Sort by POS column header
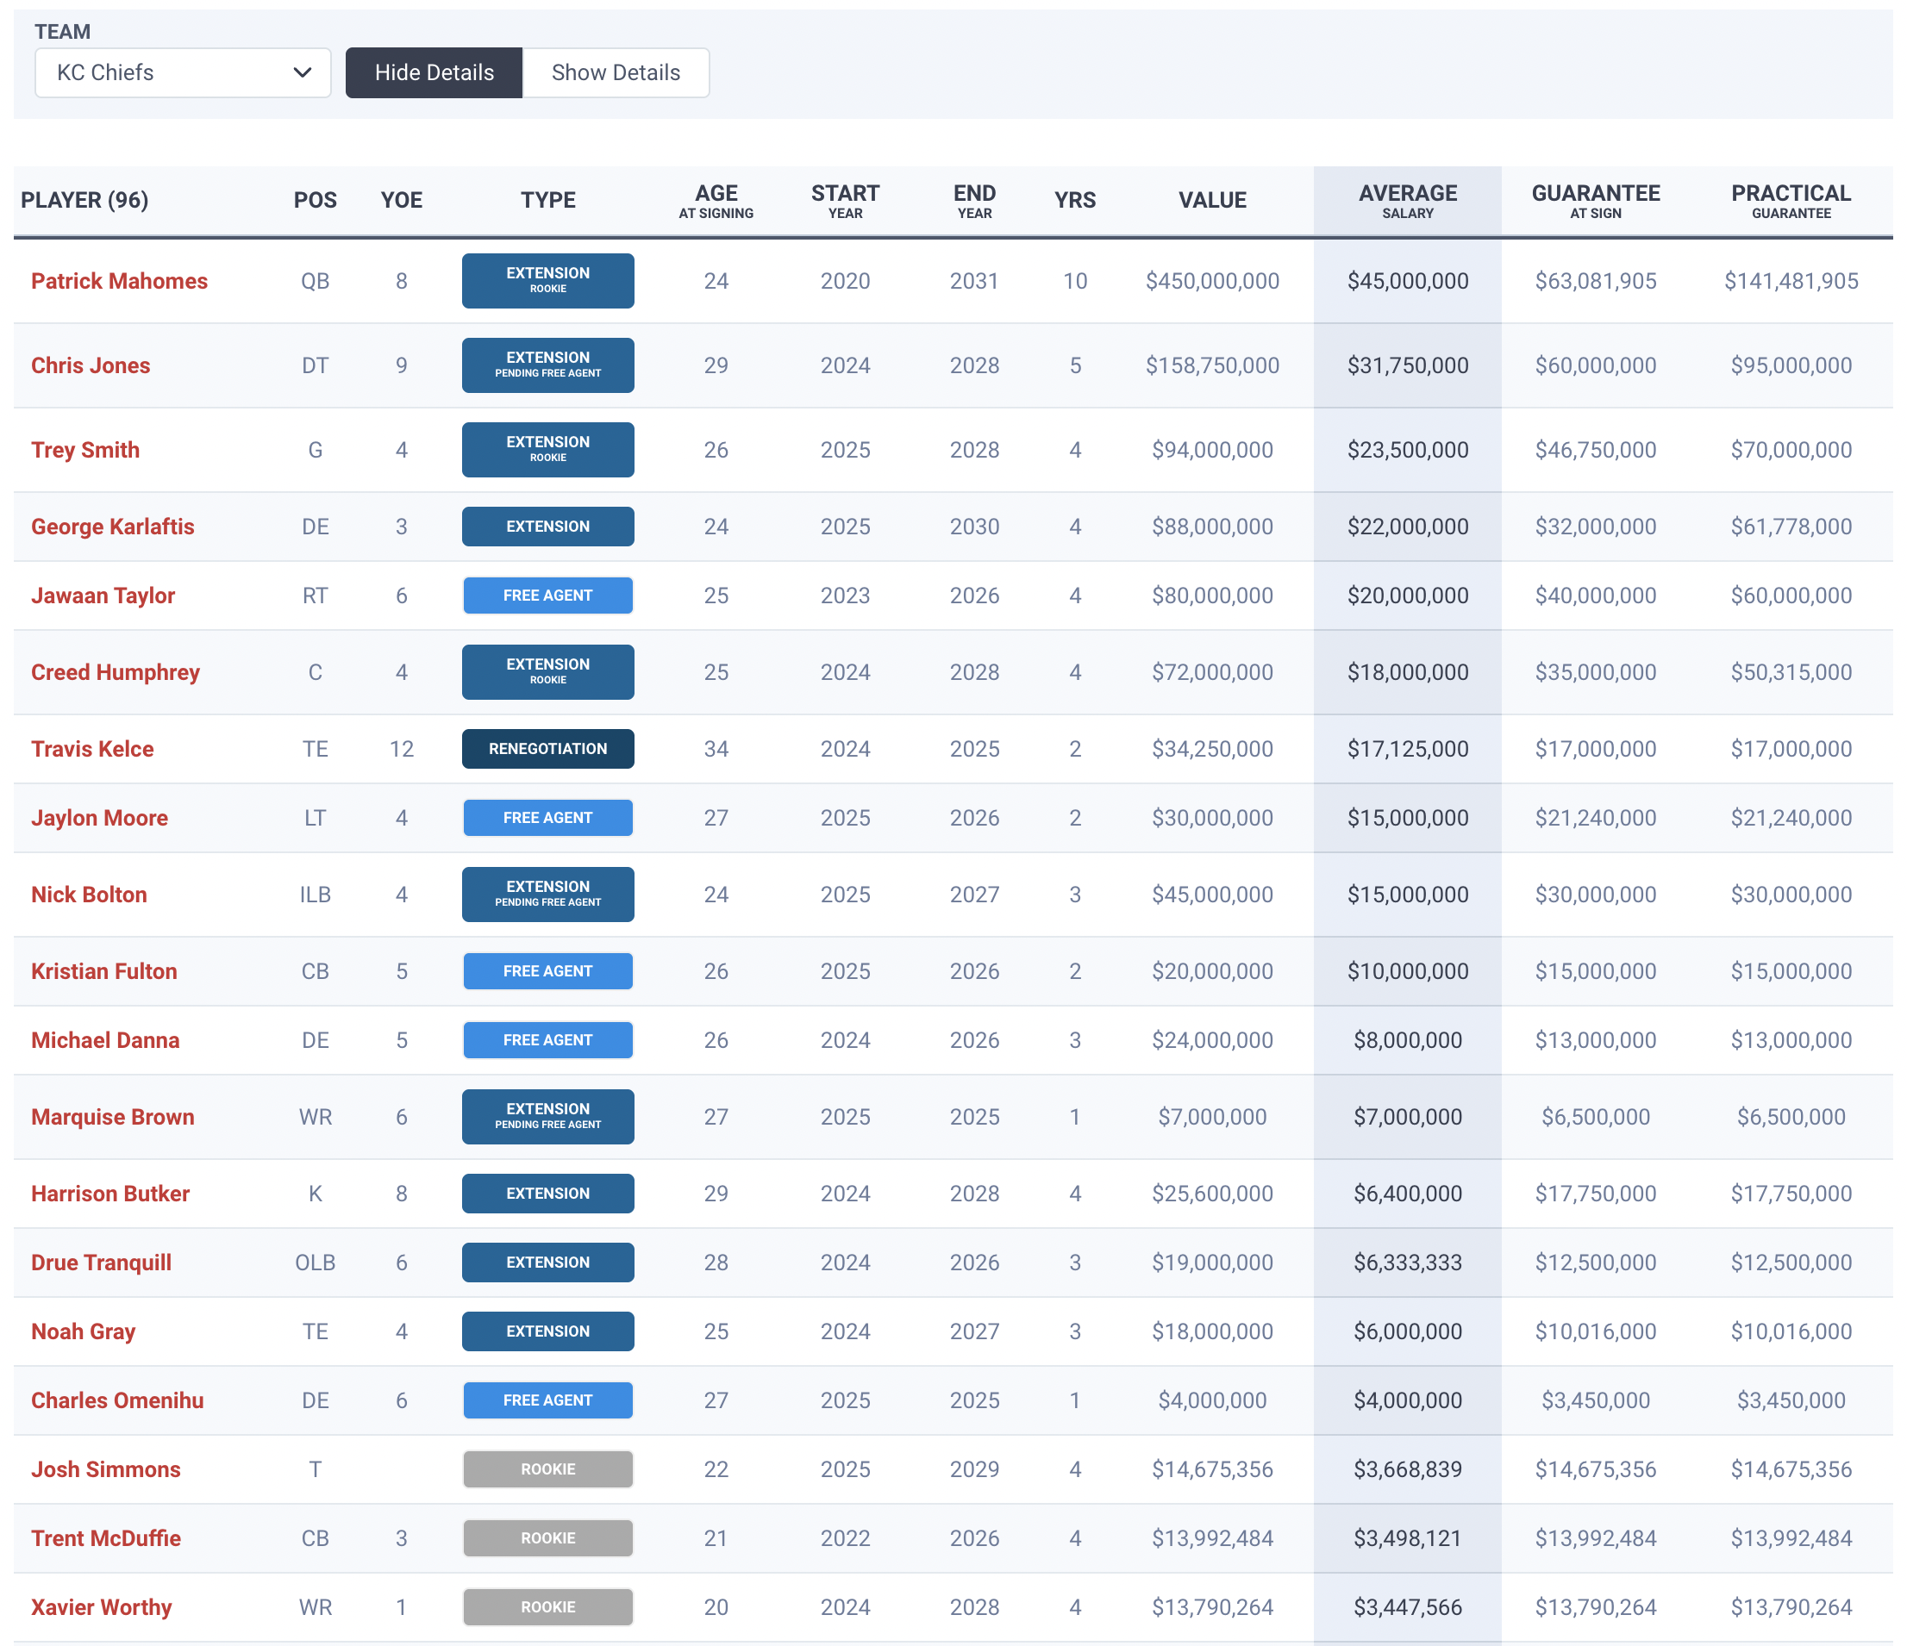The height and width of the screenshot is (1646, 1907). tap(315, 200)
